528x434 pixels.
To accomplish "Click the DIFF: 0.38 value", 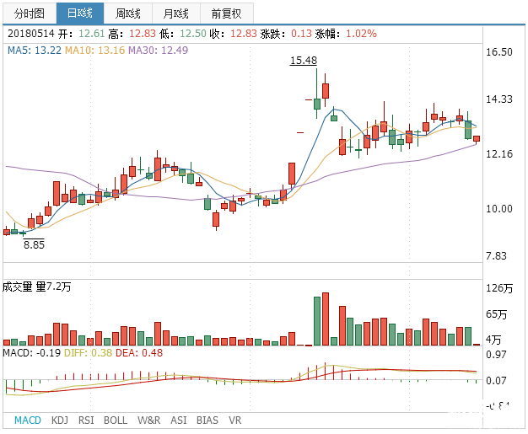I will pyautogui.click(x=89, y=353).
